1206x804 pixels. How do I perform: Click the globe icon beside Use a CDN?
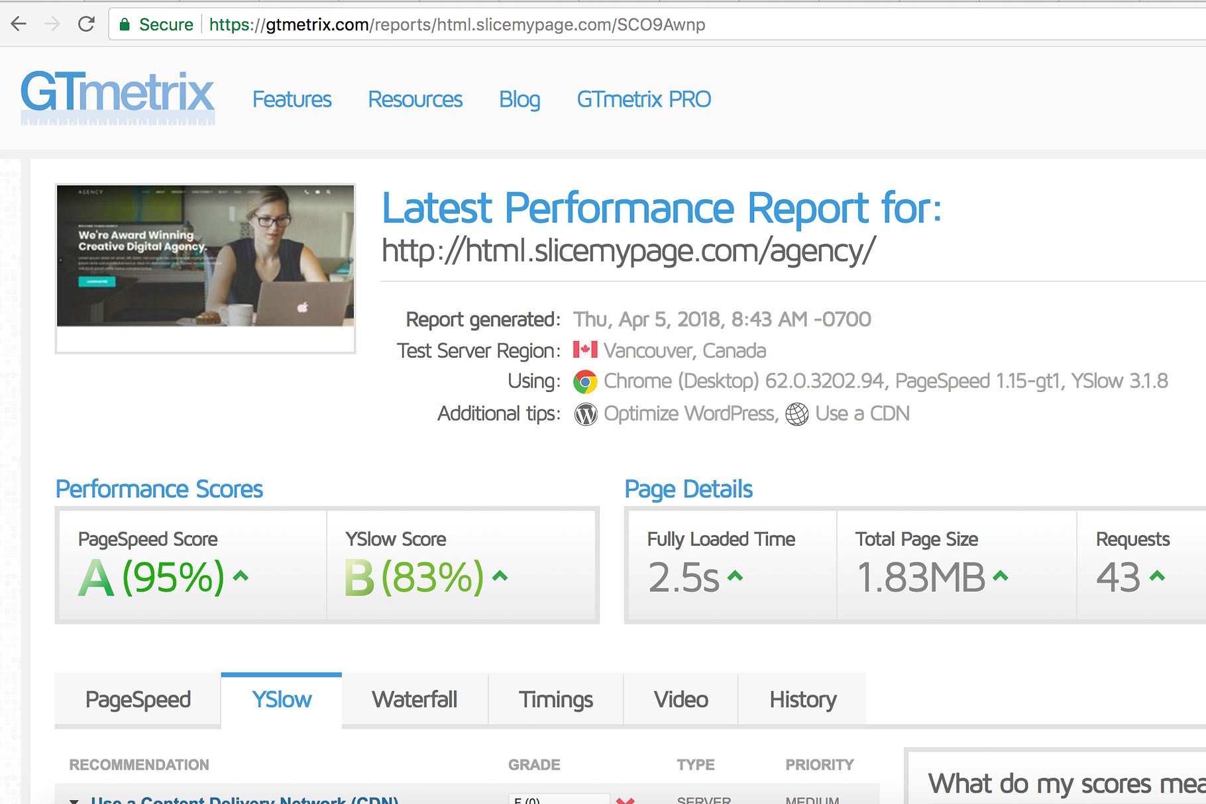click(796, 414)
